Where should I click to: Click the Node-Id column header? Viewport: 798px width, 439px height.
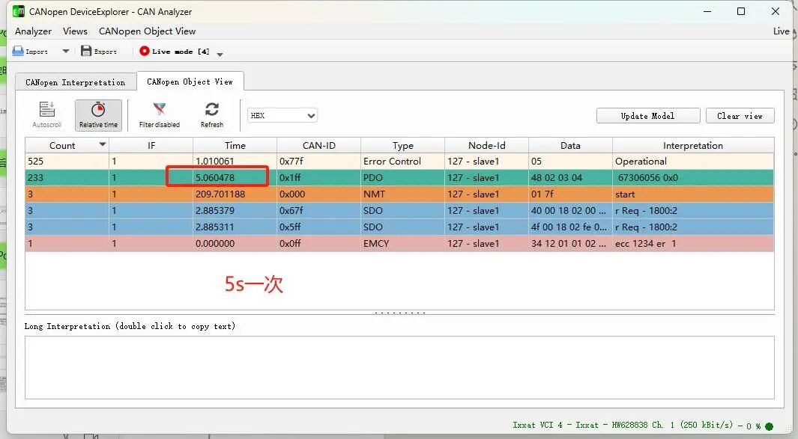point(487,145)
